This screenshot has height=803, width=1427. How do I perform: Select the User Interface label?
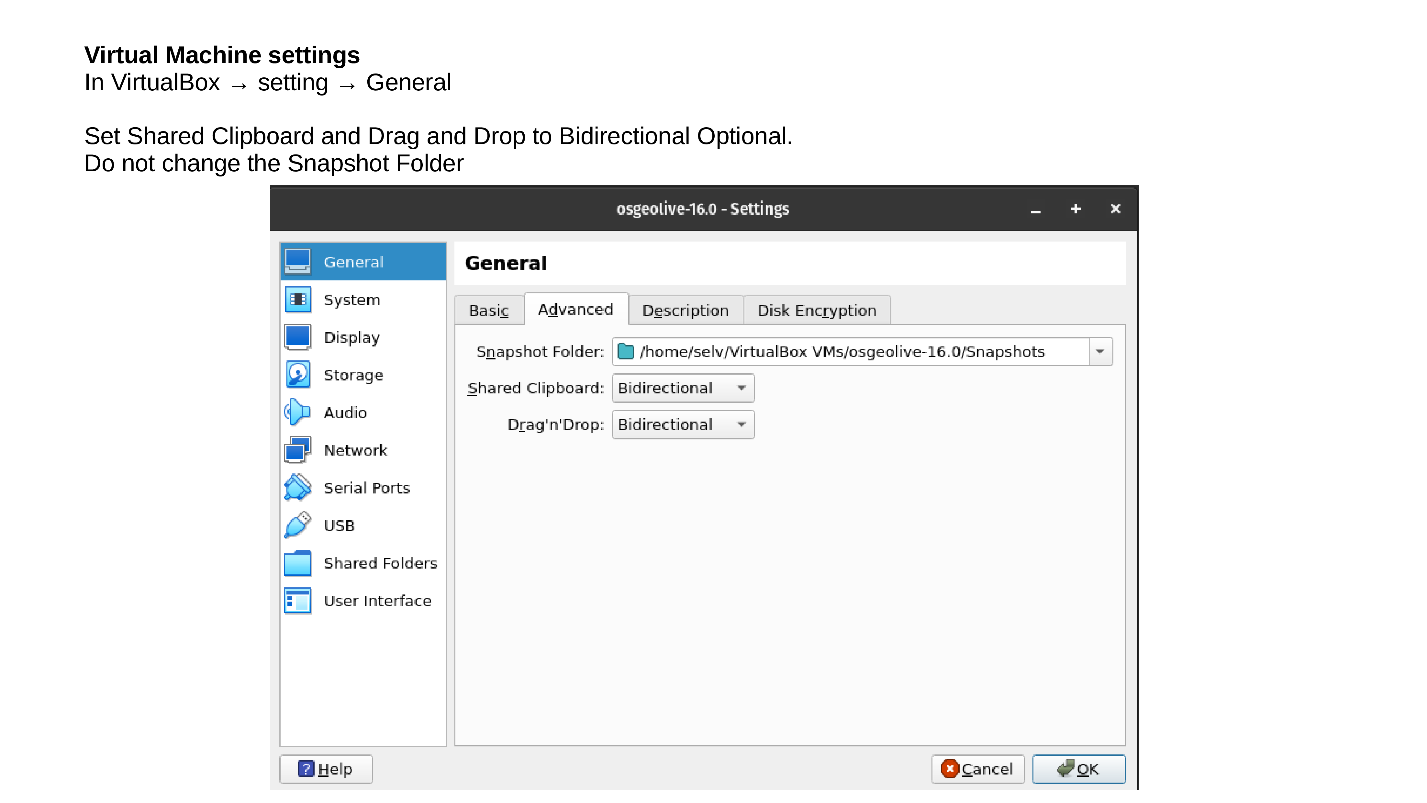(377, 601)
